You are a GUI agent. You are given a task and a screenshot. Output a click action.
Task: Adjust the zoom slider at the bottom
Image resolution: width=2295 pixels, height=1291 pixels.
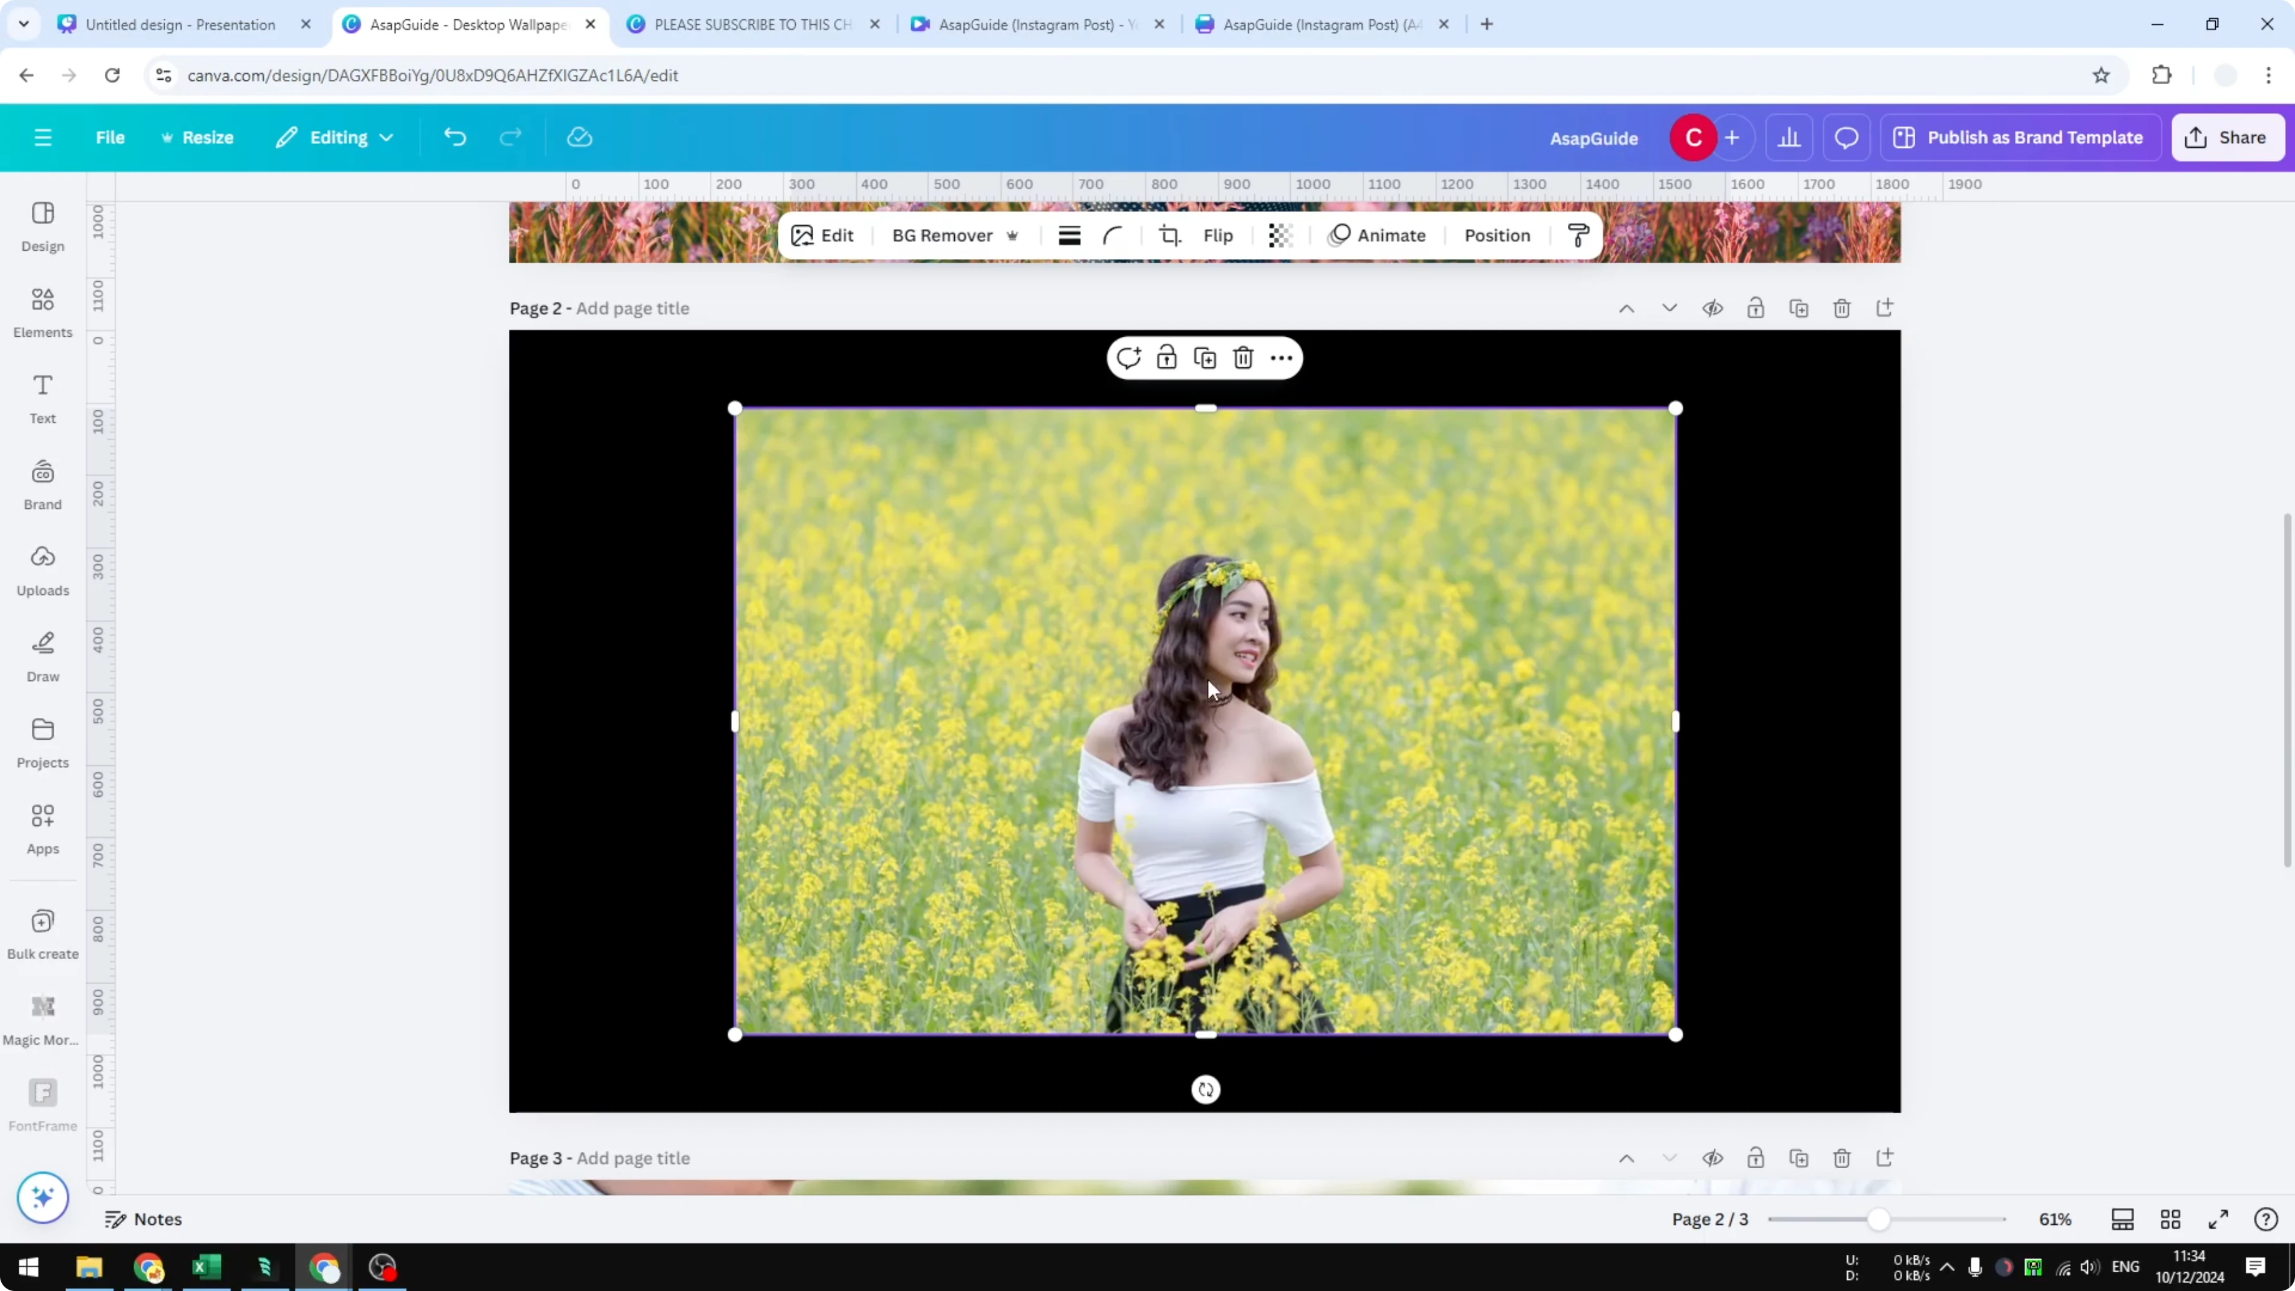[x=1878, y=1219]
